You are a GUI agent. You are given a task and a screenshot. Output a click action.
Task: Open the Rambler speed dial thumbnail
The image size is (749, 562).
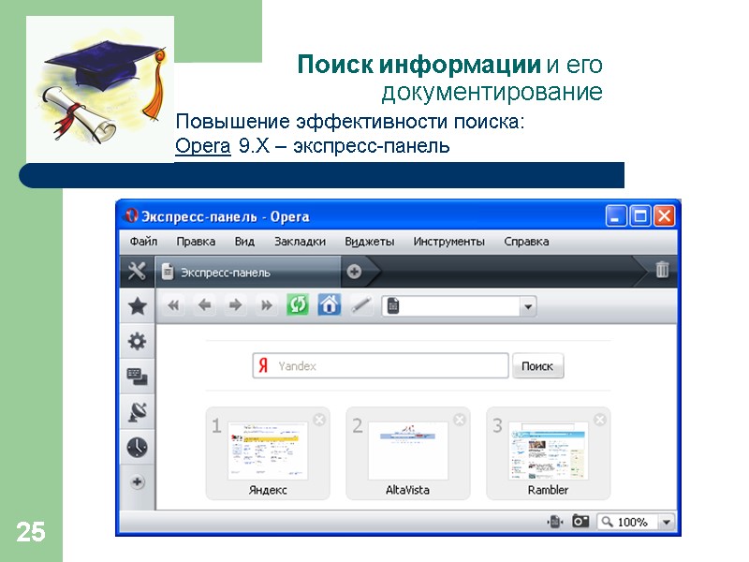tap(549, 451)
